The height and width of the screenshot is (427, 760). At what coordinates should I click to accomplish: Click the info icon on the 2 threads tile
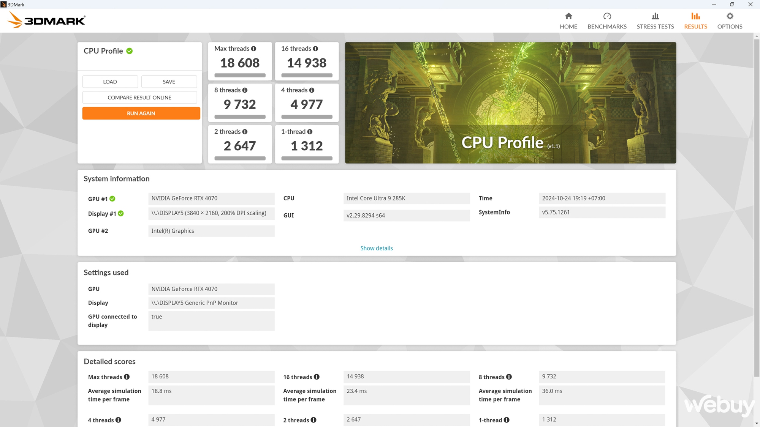245,132
